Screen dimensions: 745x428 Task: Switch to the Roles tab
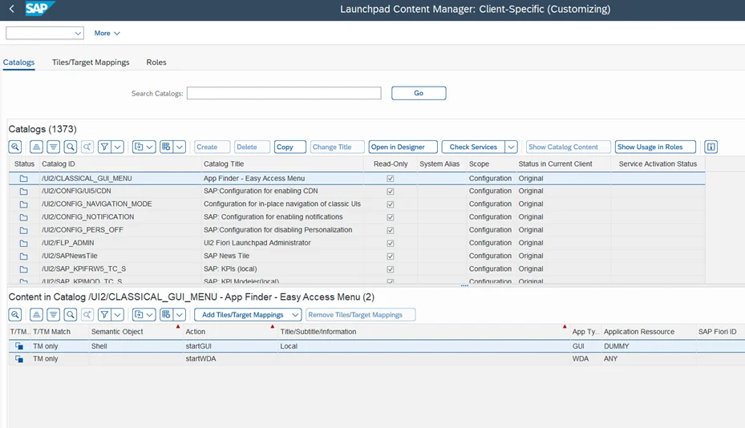[156, 63]
